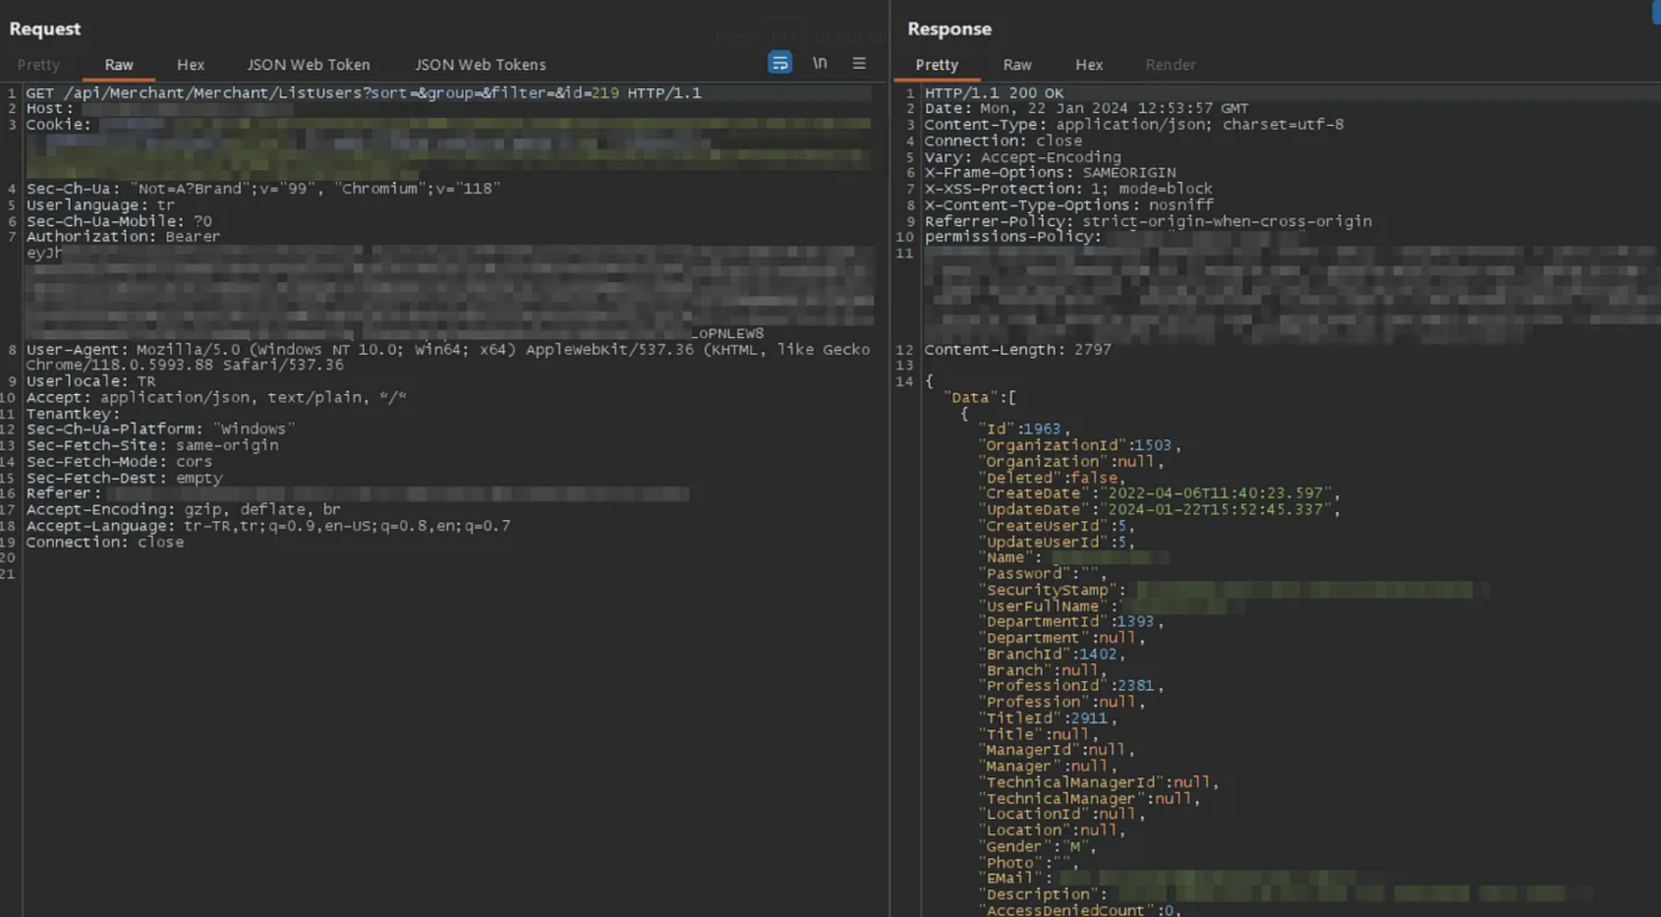Screen dimensions: 1661x917
Task: Click the \n show non-printable characters icon
Action: (x=820, y=63)
